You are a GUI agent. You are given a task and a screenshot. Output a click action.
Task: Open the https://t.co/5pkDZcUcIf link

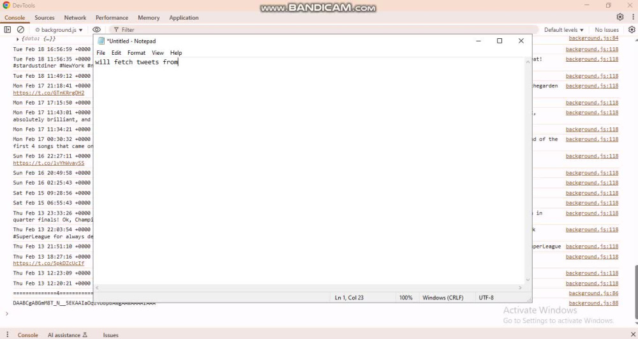coord(48,263)
